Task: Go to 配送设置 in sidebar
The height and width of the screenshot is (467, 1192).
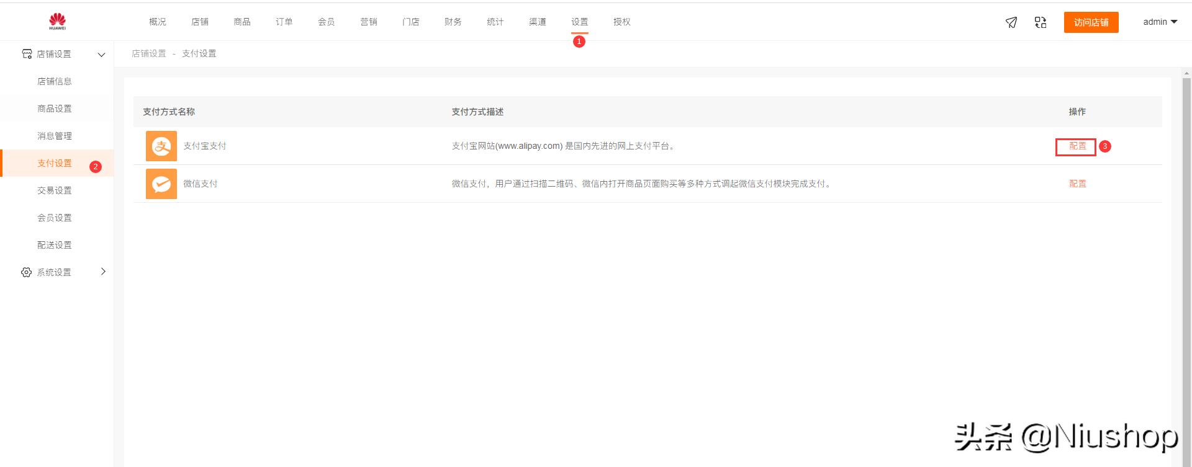Action: pyautogui.click(x=55, y=245)
